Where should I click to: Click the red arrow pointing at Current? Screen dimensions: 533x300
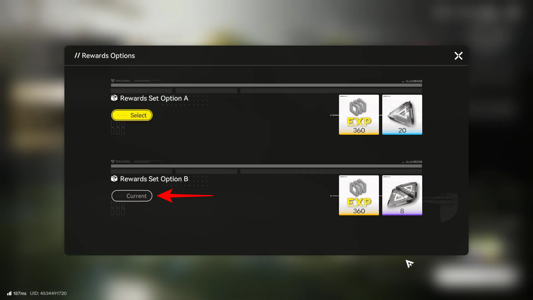(185, 196)
